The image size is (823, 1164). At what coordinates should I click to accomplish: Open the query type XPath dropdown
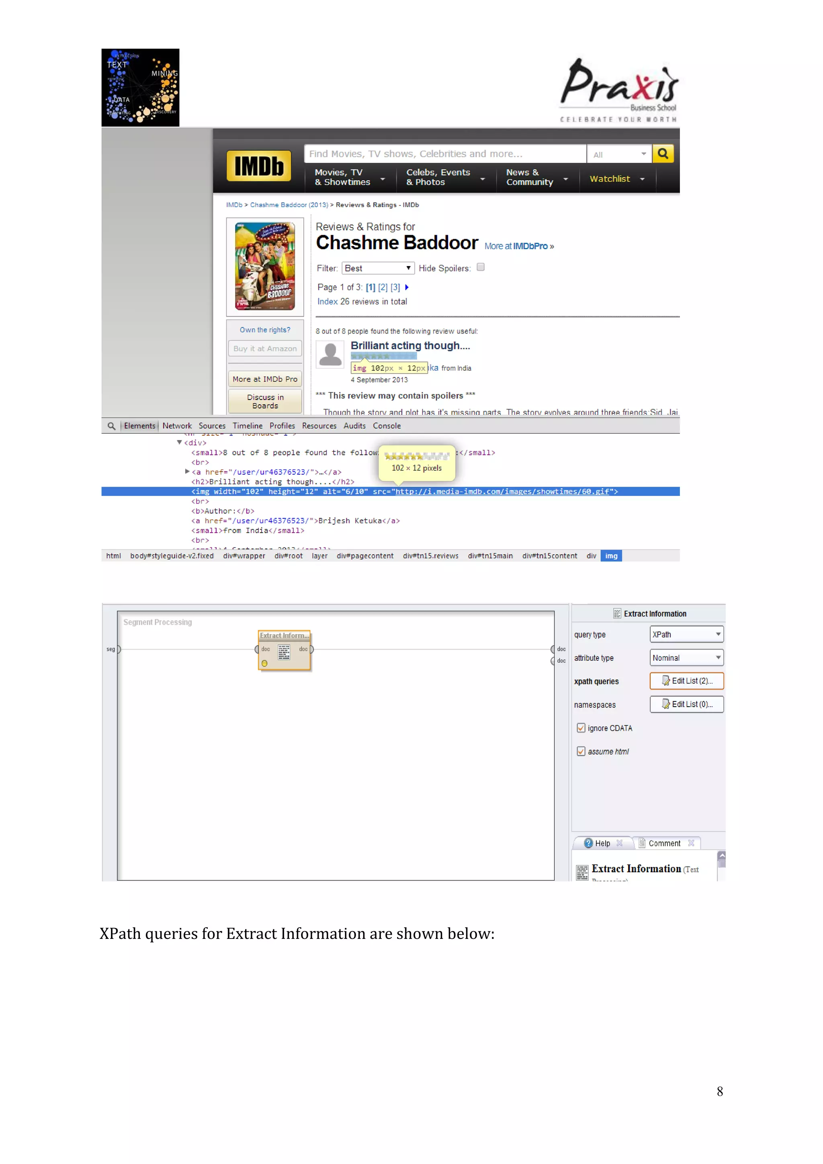click(686, 634)
